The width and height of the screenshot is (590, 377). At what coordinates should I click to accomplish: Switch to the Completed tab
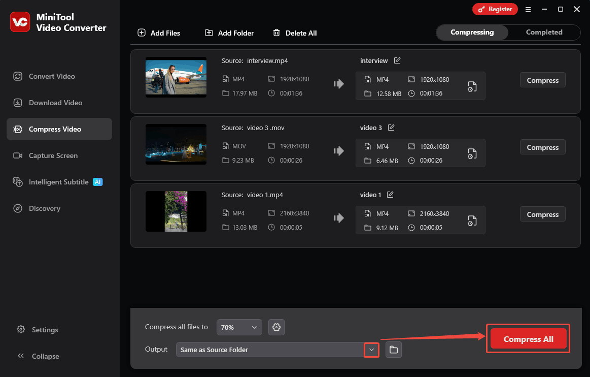[544, 32]
